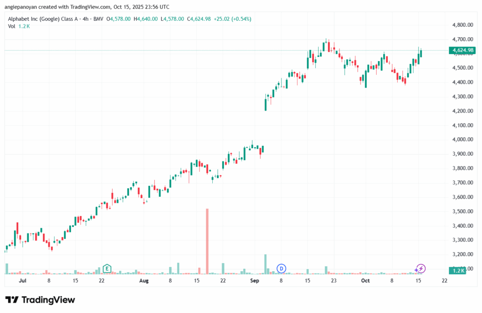The height and width of the screenshot is (313, 482).
Task: Click the purple lightning bolt event icon
Action: click(421, 268)
